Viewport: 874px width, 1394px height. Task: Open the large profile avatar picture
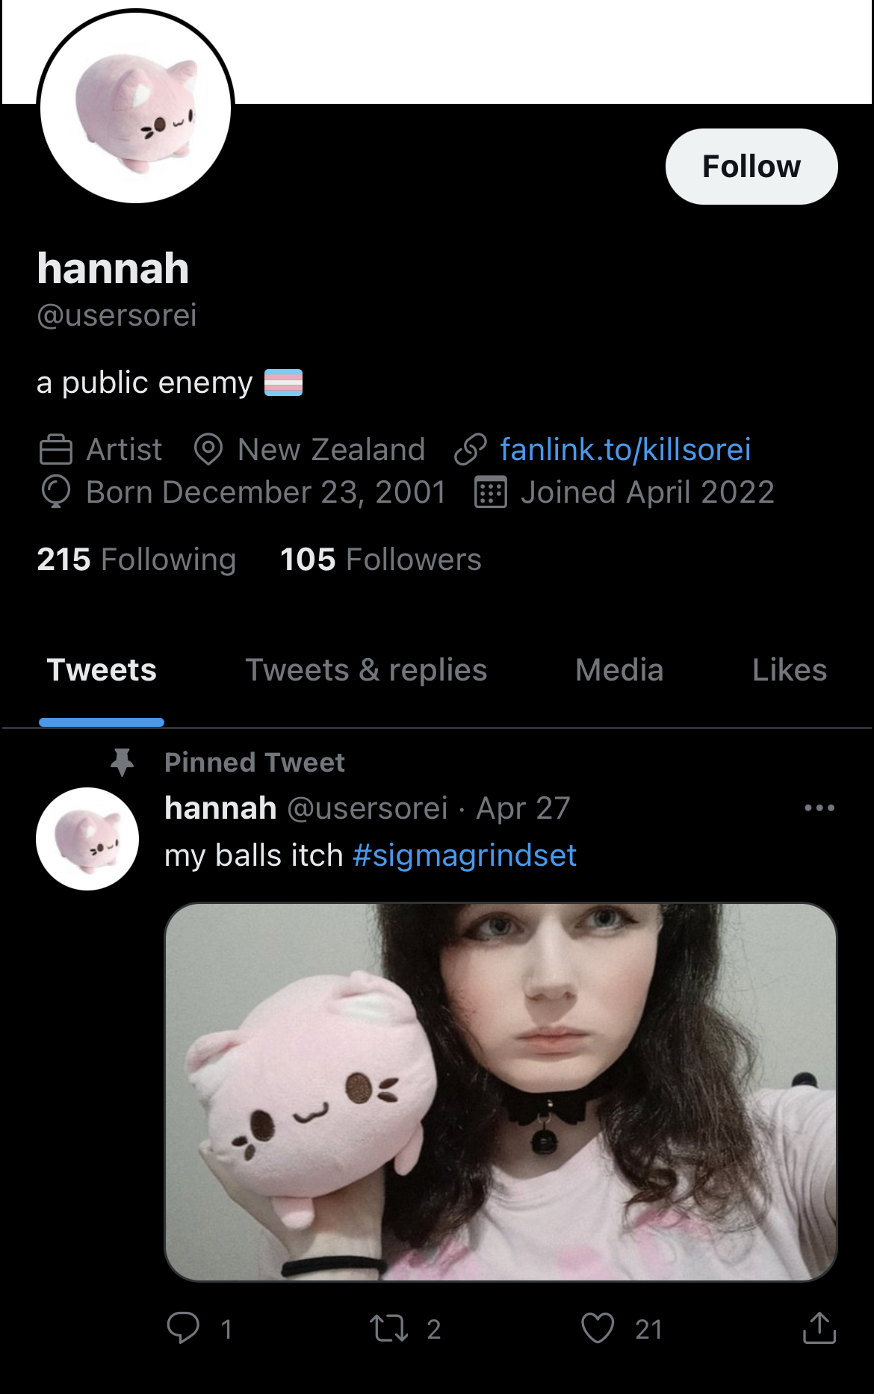point(135,106)
